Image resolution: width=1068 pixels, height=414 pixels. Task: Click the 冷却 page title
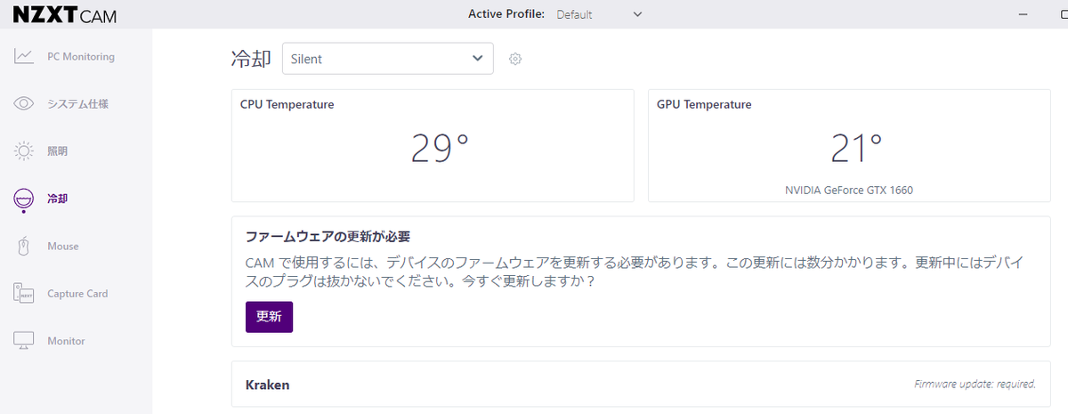tap(251, 59)
